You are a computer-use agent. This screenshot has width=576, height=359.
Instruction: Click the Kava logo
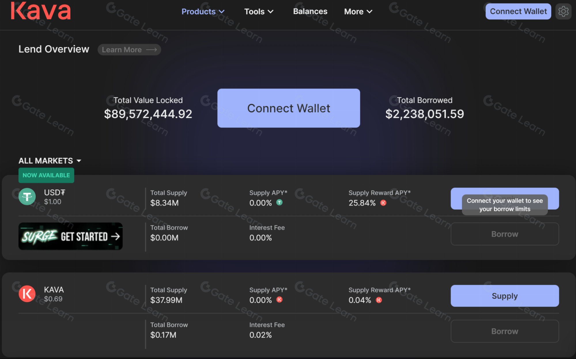pos(41,11)
